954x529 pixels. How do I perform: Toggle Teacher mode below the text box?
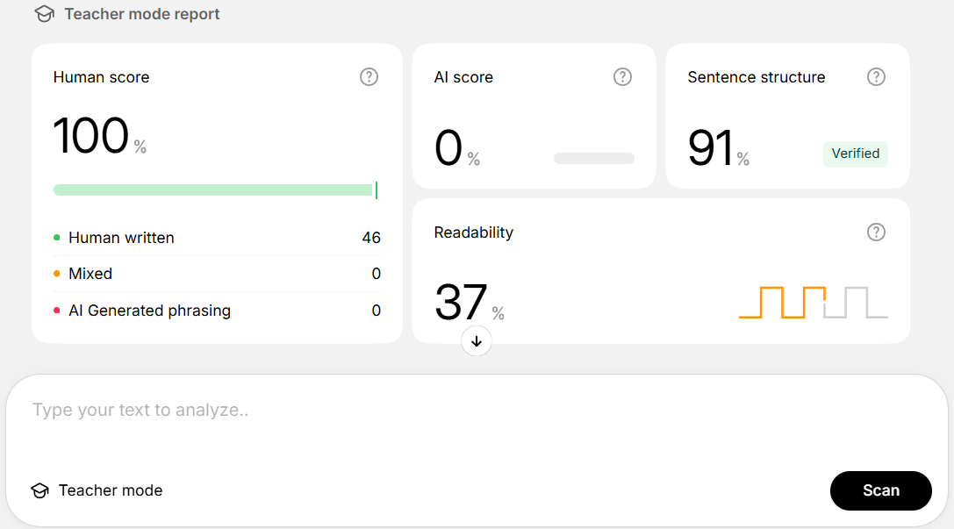click(x=97, y=490)
